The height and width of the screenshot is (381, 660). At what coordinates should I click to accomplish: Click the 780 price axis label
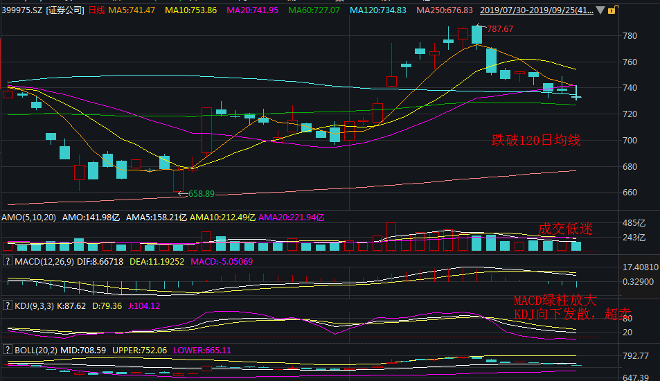630,36
